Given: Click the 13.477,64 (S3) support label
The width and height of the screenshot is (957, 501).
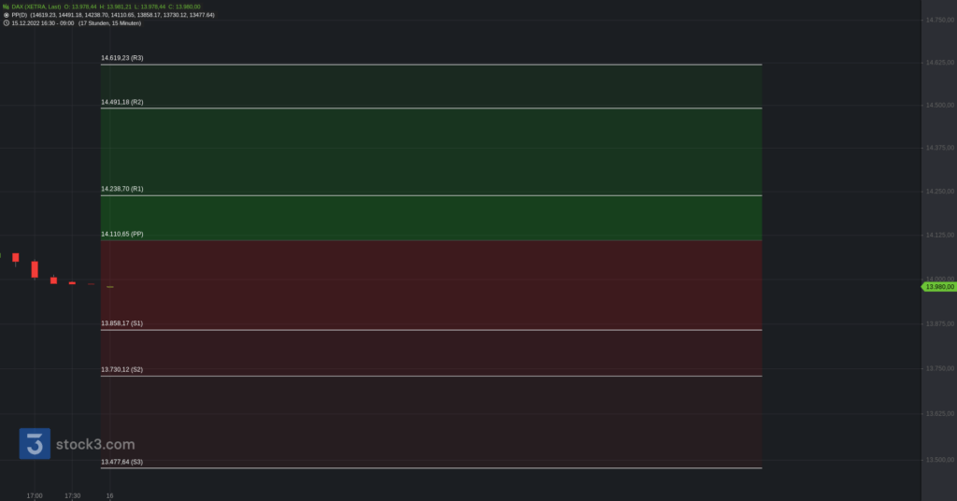Looking at the screenshot, I should 122,462.
